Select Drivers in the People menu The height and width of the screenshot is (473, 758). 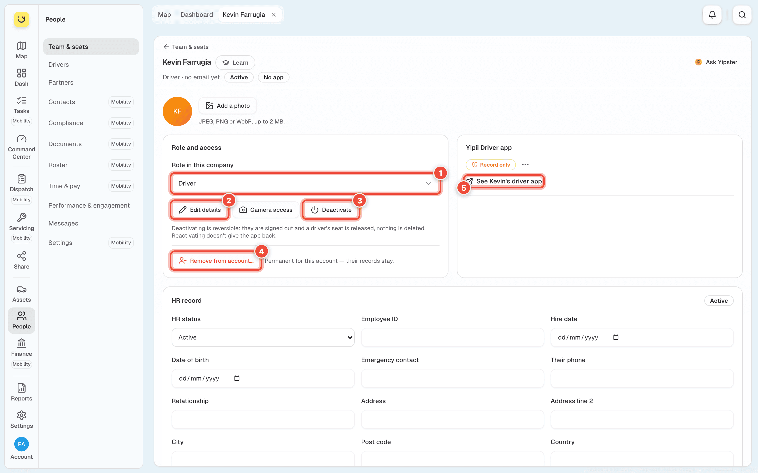tap(91, 64)
